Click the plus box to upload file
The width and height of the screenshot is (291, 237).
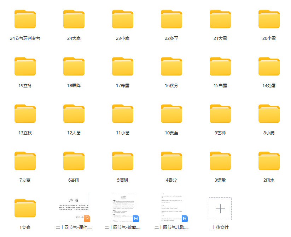(x=220, y=209)
